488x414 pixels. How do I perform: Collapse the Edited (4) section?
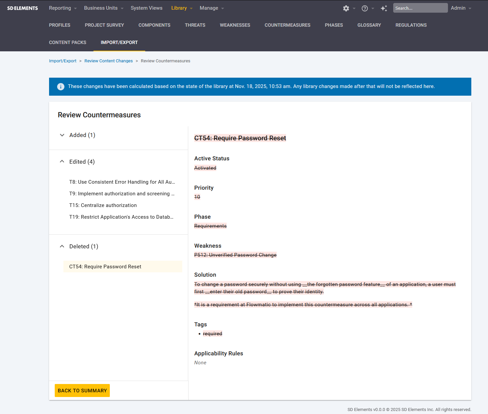coord(62,162)
